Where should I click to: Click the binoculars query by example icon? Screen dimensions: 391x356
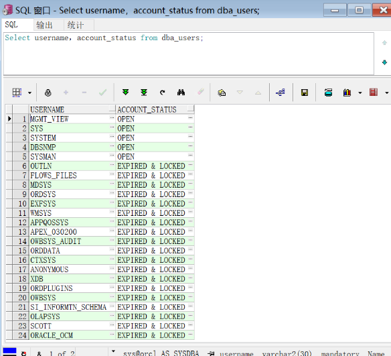click(x=181, y=93)
